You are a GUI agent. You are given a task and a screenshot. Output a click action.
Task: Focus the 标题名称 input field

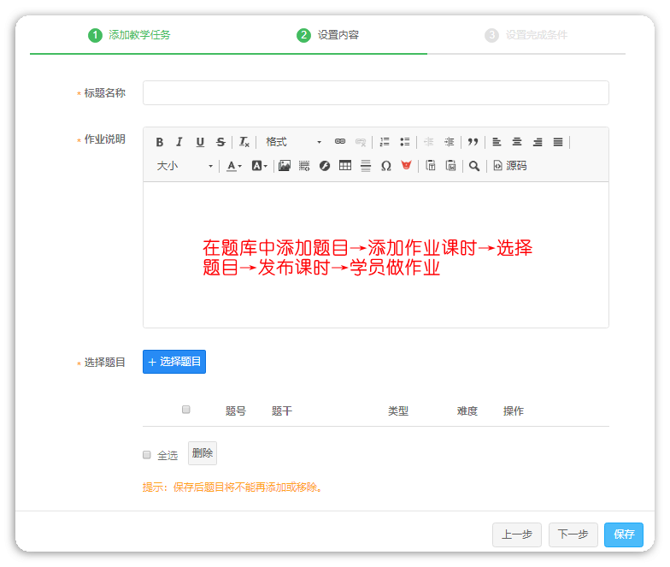(375, 93)
